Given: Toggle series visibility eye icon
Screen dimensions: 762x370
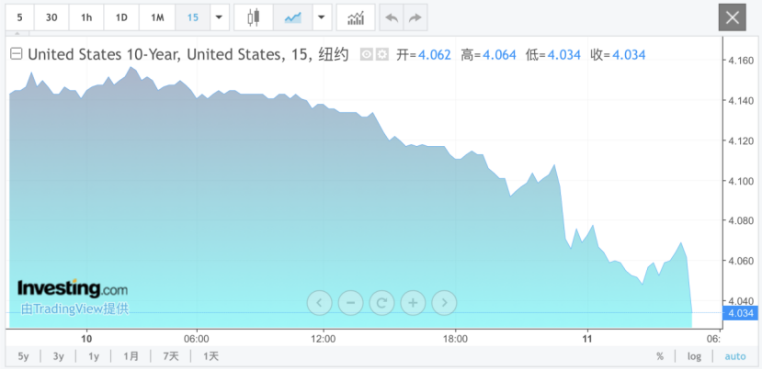Looking at the screenshot, I should pyautogui.click(x=366, y=55).
